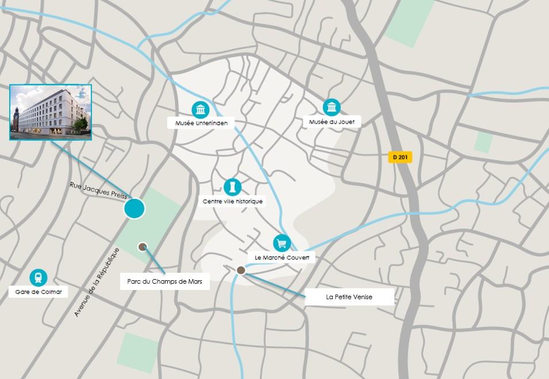Click the Le Marché Couvert shopping cart icon
The height and width of the screenshot is (379, 549).
(282, 243)
